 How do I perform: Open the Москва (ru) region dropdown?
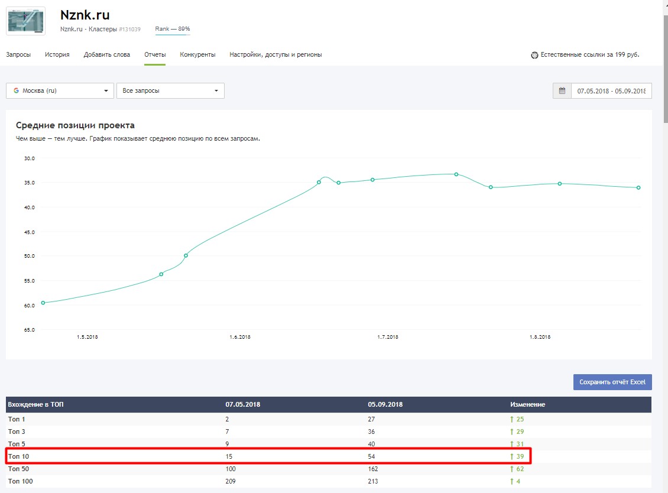tap(60, 91)
